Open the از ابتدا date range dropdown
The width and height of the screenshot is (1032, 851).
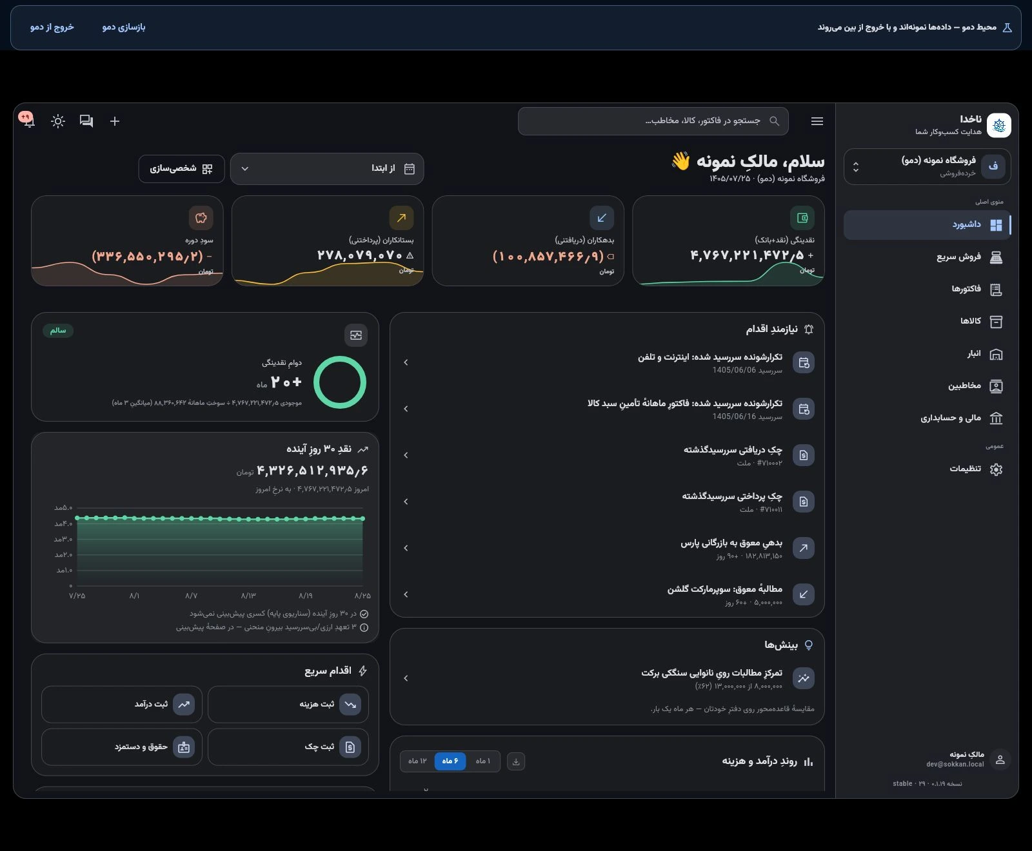(327, 169)
